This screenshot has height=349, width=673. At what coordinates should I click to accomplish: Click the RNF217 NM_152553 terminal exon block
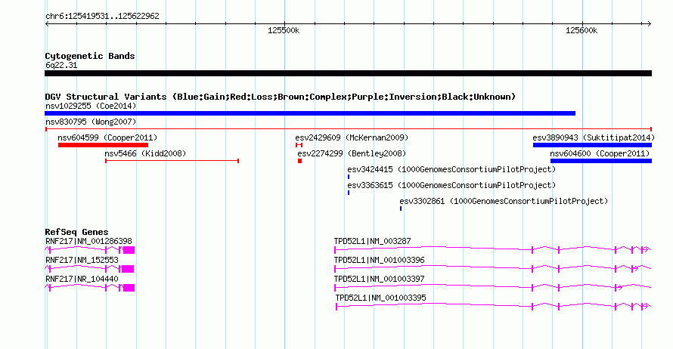(x=128, y=269)
